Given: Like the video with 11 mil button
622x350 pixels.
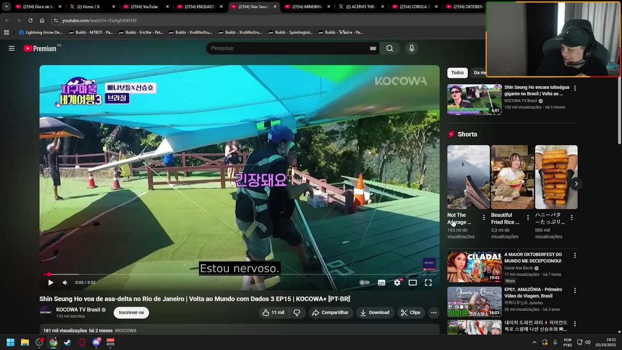Looking at the screenshot, I should pos(273,313).
